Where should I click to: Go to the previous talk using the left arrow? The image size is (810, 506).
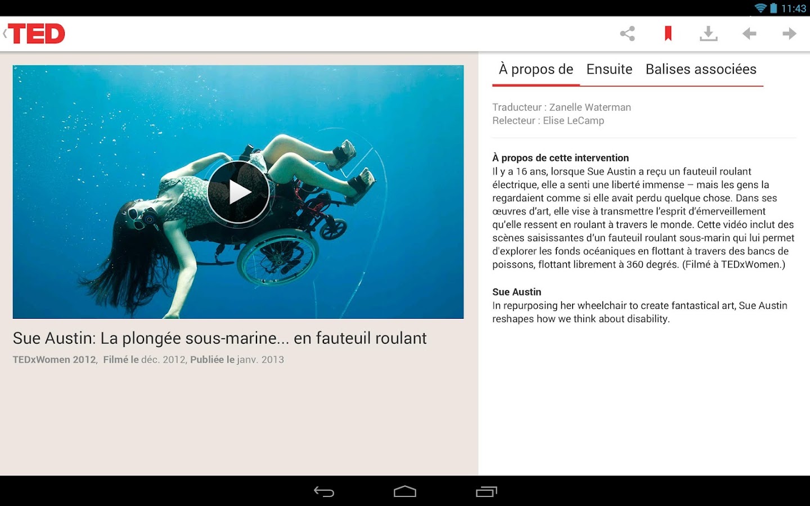tap(749, 34)
